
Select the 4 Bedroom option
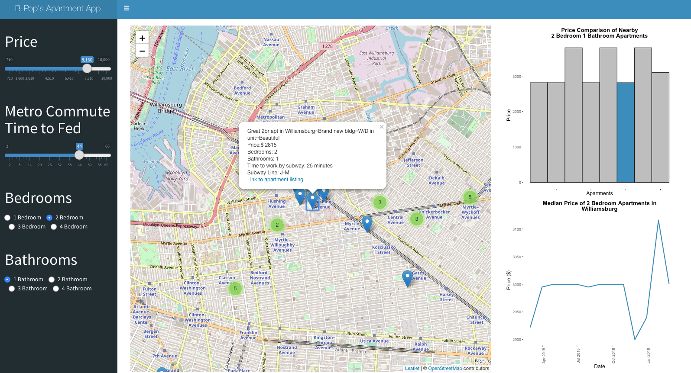coord(54,227)
